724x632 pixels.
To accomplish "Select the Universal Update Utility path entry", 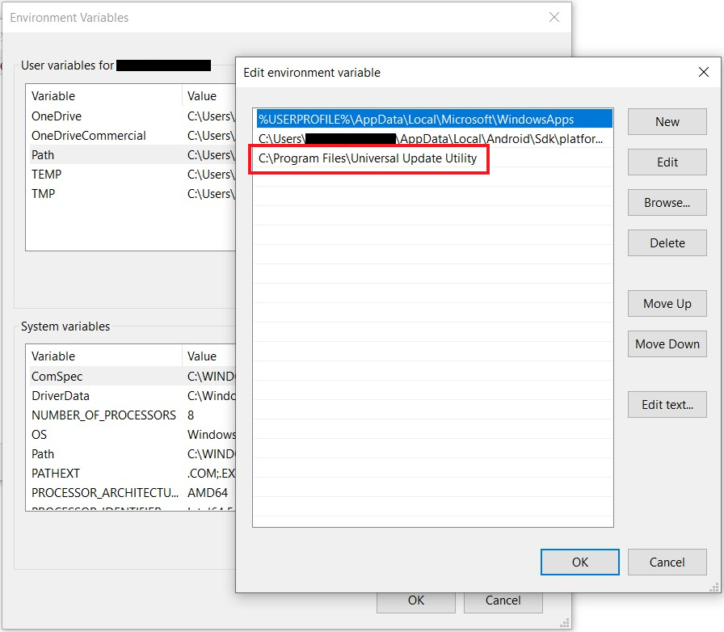I will click(x=368, y=158).
